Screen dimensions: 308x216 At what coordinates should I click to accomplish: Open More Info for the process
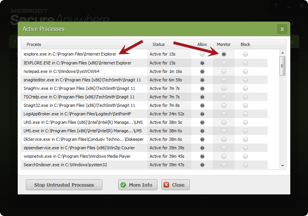coord(138,185)
